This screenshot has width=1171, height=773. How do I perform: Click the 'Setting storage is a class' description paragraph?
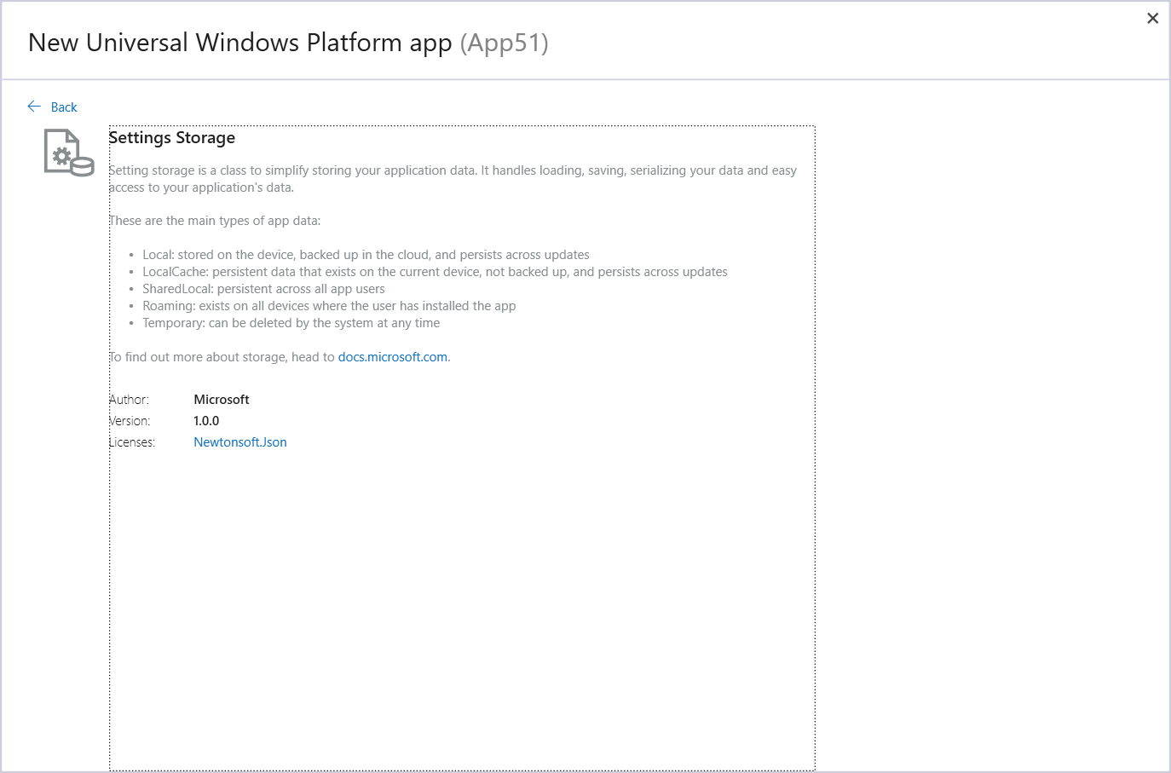point(453,179)
